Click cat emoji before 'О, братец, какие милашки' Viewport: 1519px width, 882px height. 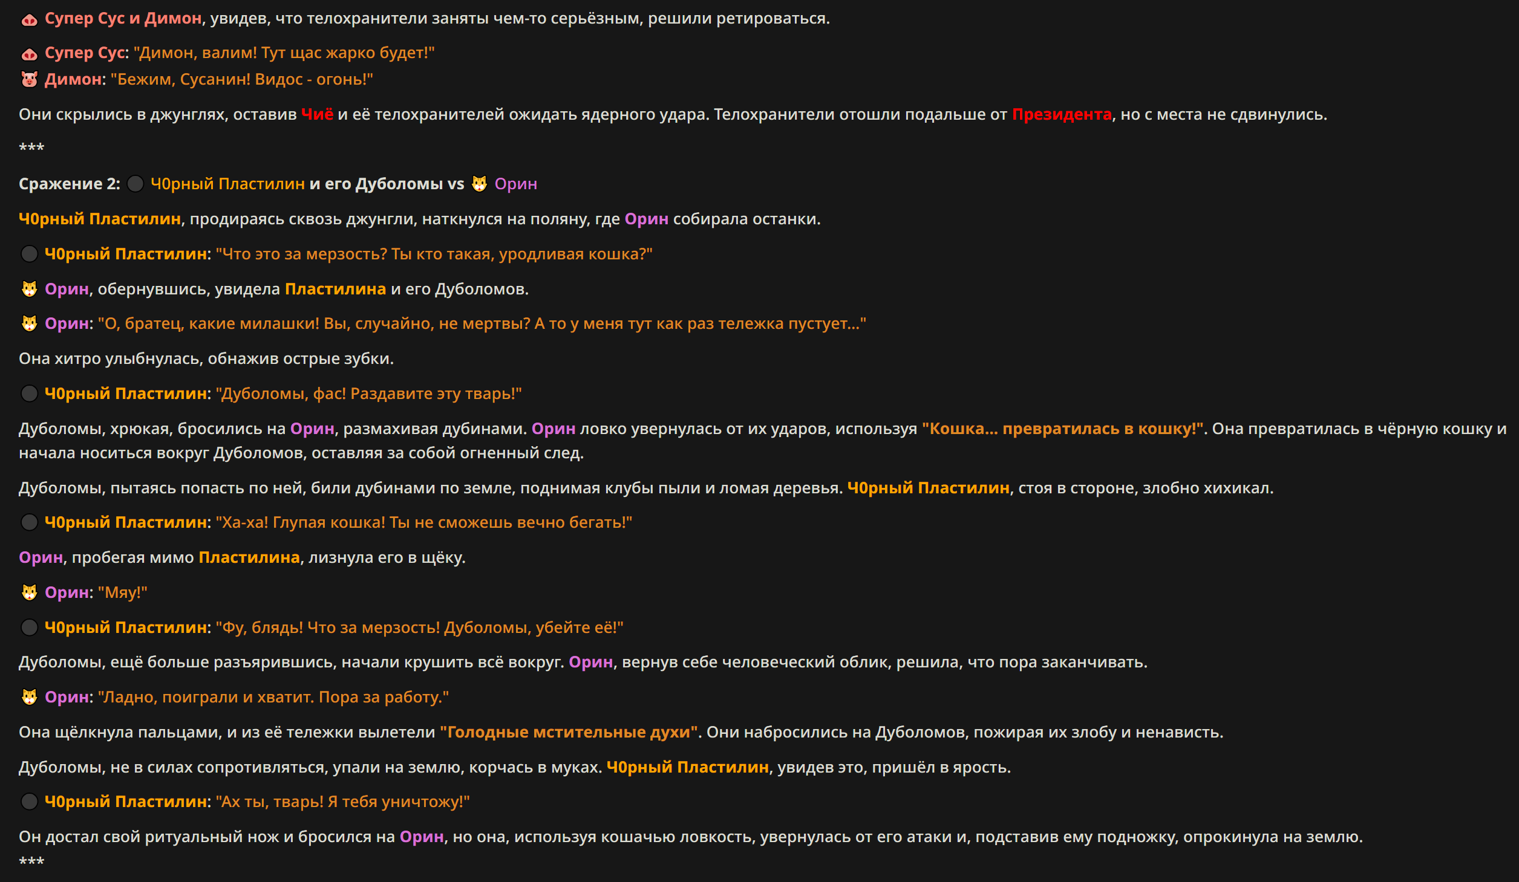[x=29, y=323]
